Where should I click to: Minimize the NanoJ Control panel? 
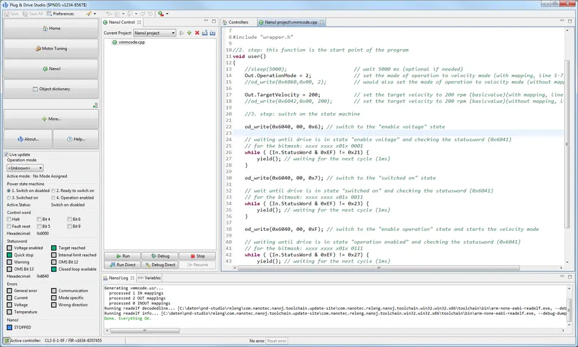point(207,22)
